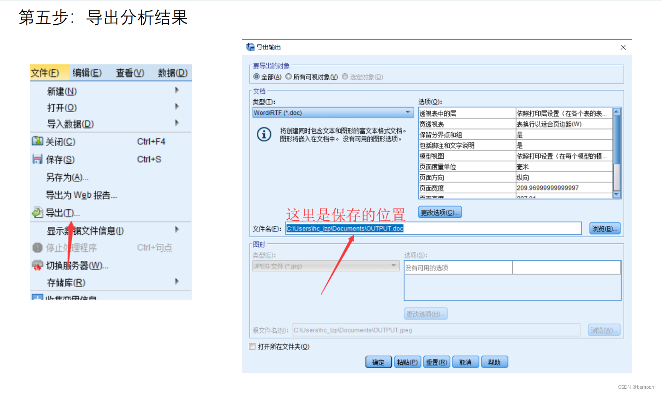
Task: Choose 导出为 Web 报告... menu entry
Action: point(81,195)
